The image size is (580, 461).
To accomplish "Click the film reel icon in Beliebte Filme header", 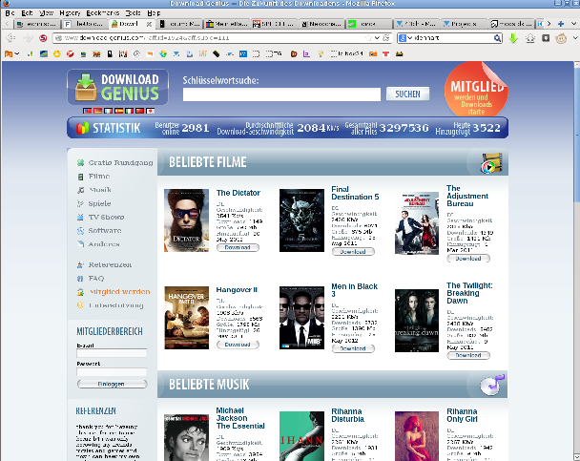I will (x=491, y=163).
